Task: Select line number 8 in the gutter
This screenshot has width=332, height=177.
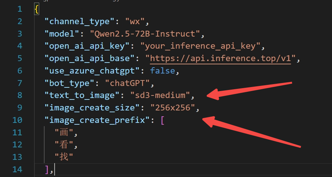Action: [x=19, y=95]
